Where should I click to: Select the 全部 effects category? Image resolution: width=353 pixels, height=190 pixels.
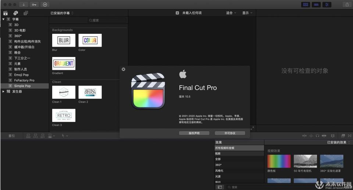point(239,159)
